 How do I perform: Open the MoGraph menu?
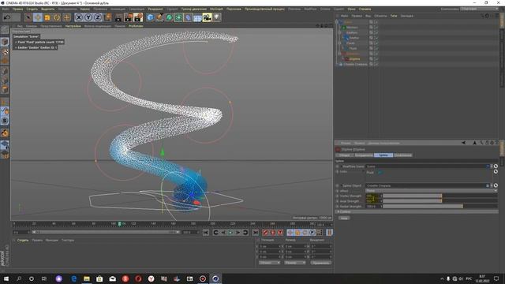tap(216, 9)
